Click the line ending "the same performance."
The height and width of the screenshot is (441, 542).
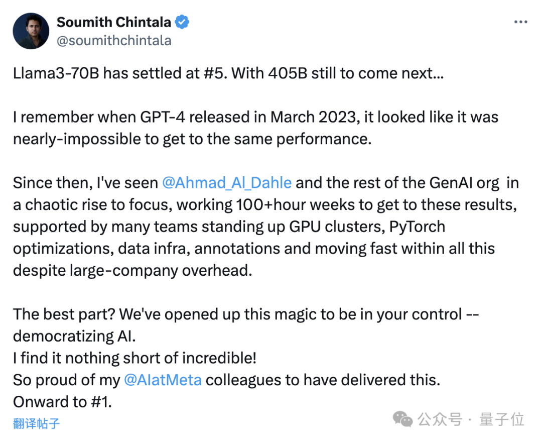(192, 139)
